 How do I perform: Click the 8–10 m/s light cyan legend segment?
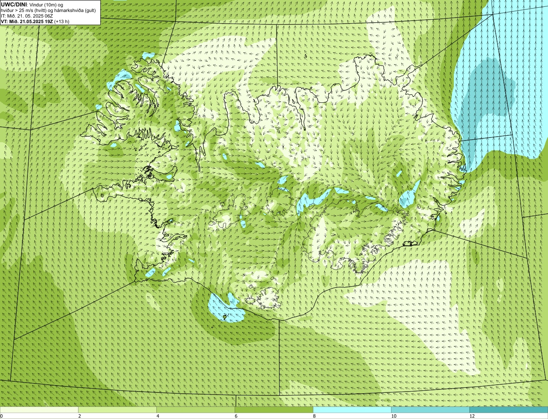(x=352, y=410)
